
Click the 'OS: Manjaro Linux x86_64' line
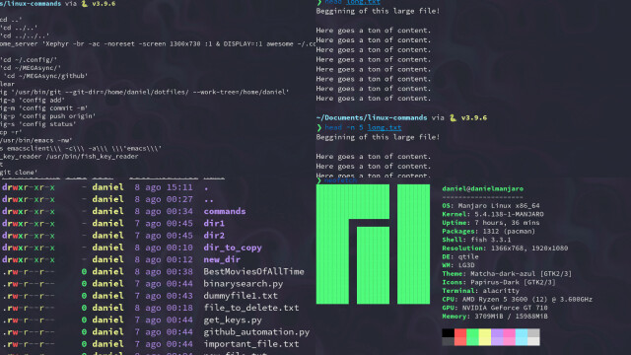pyautogui.click(x=491, y=206)
